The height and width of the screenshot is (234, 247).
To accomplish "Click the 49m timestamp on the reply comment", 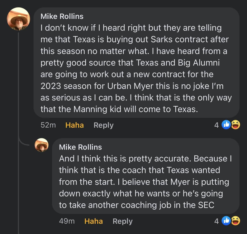I will pos(67,221).
